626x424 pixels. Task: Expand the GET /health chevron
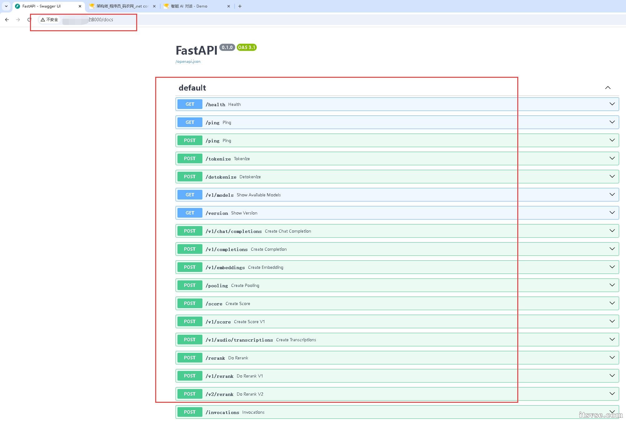(612, 104)
